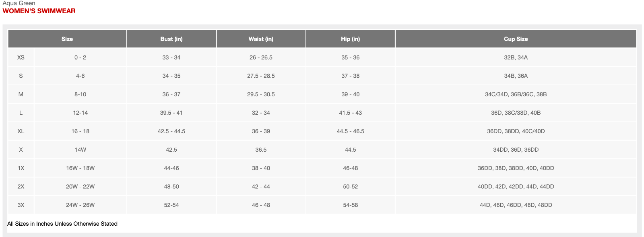Click bust measurement 52-54
Image resolution: width=644 pixels, height=237 pixels.
click(171, 205)
